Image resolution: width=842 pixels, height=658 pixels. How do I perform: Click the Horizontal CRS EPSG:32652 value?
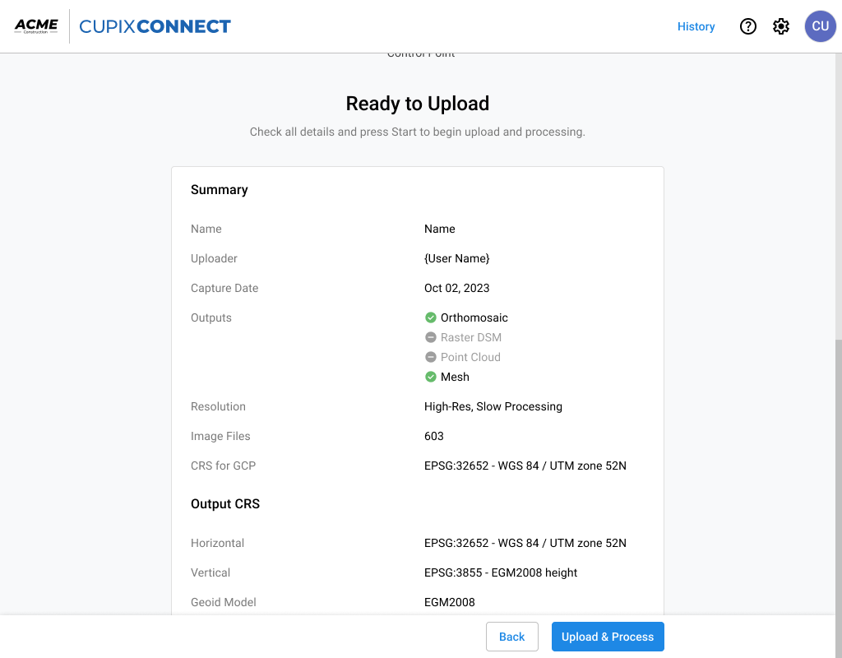point(525,543)
